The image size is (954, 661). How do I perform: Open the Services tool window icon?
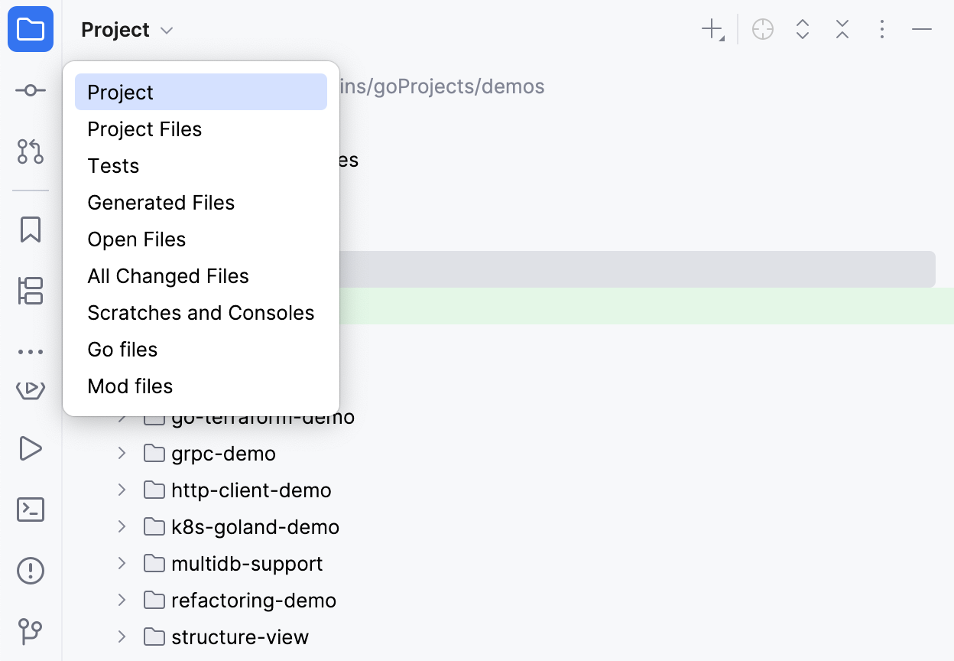click(x=30, y=389)
